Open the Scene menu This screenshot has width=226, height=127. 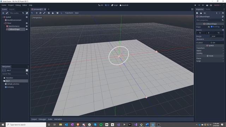[4, 5]
